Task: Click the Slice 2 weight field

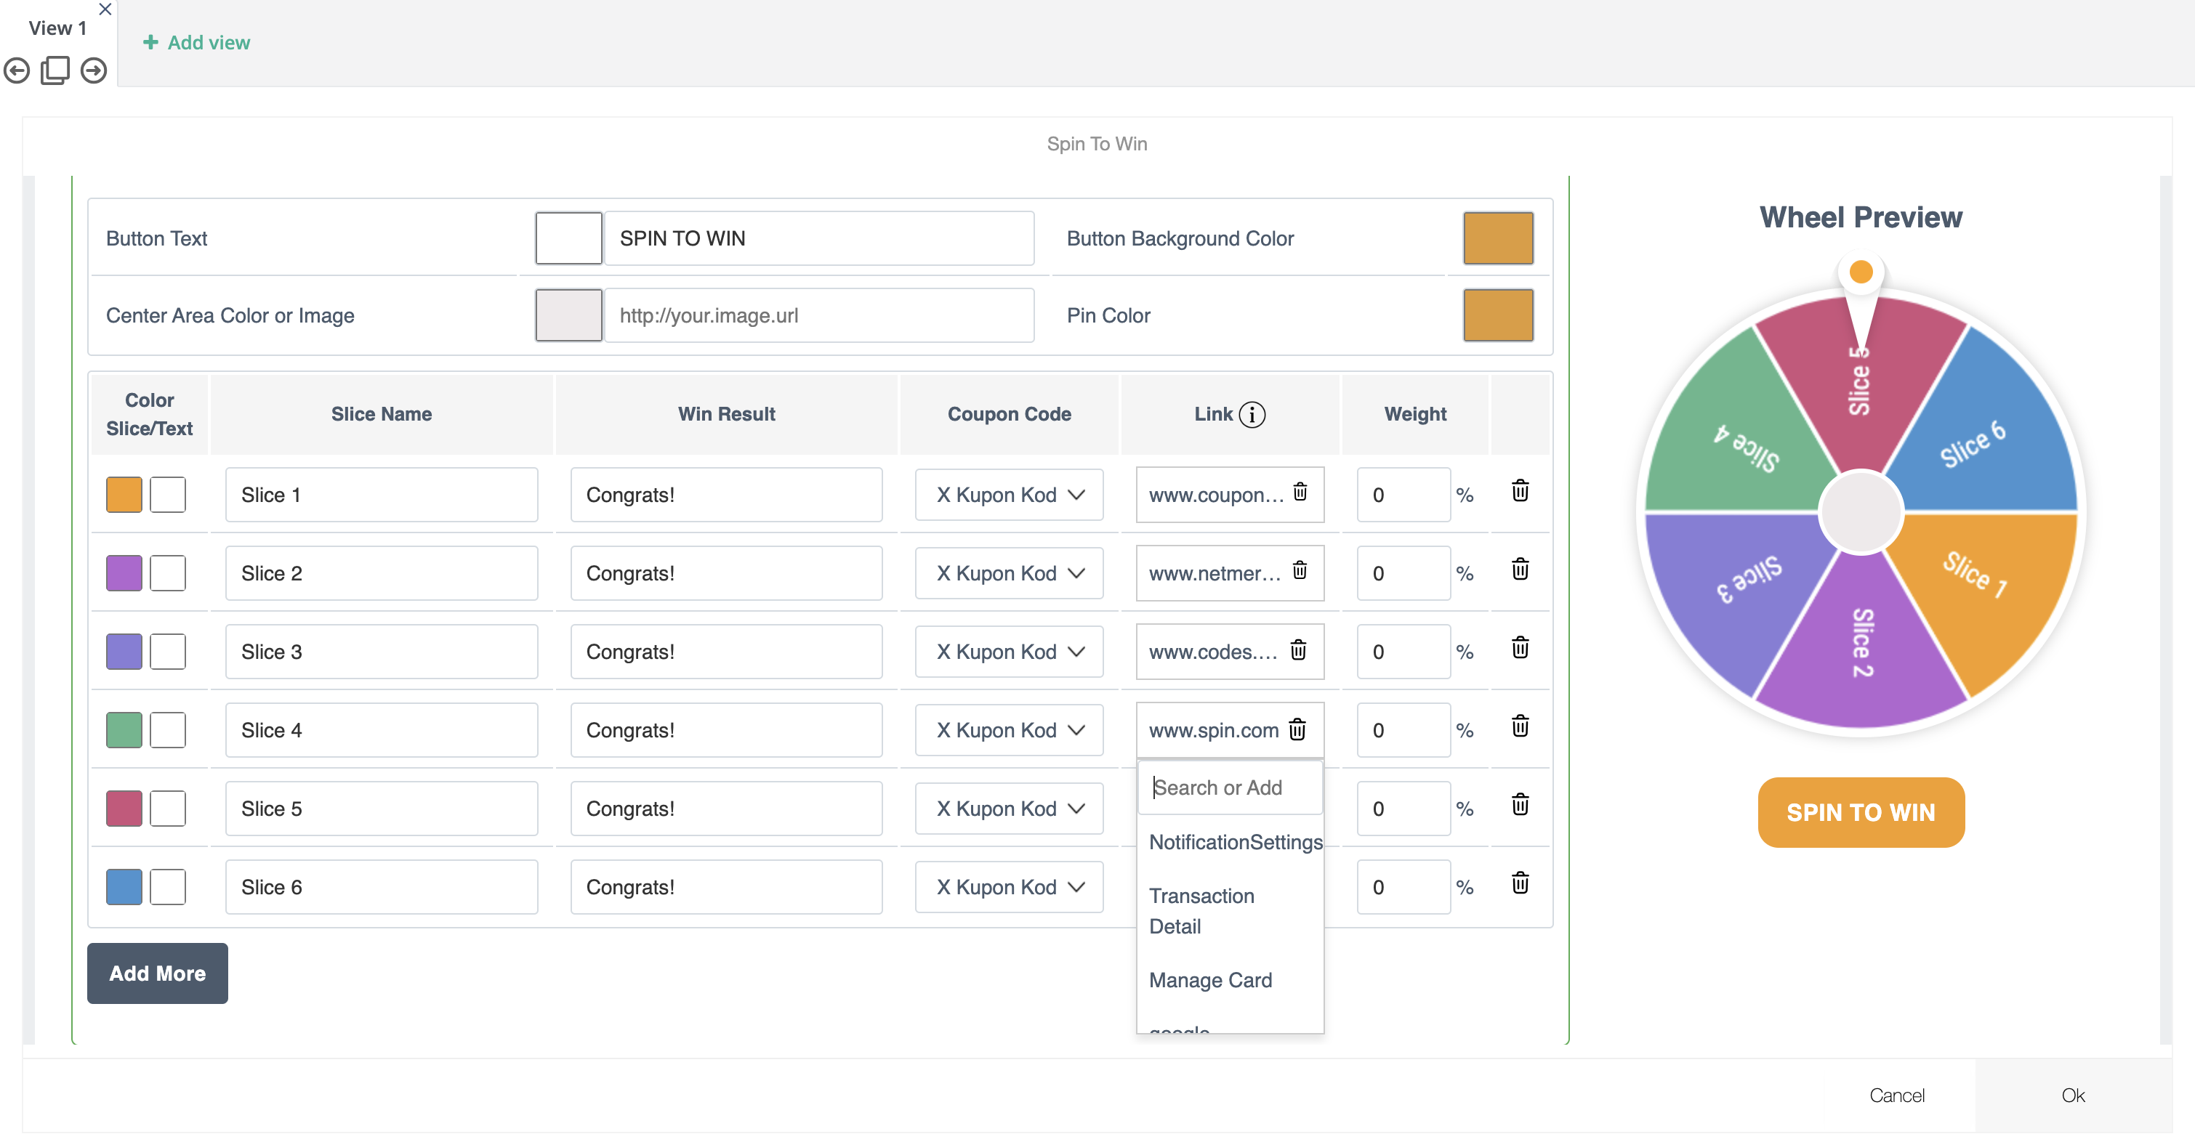Action: [1403, 573]
